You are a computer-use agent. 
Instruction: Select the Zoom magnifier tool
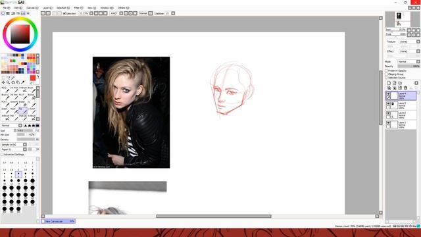pyautogui.click(x=9, y=82)
